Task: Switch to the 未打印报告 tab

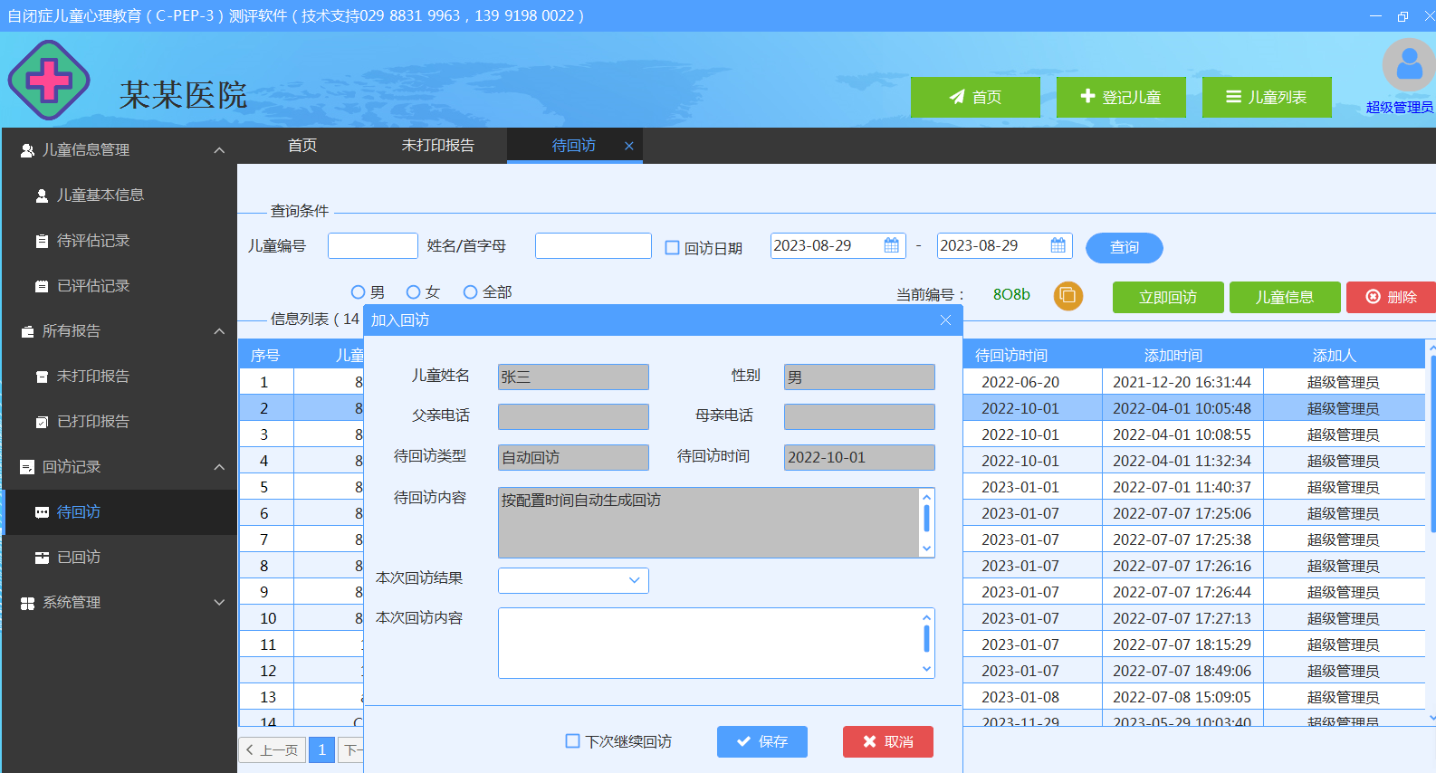Action: pyautogui.click(x=437, y=146)
